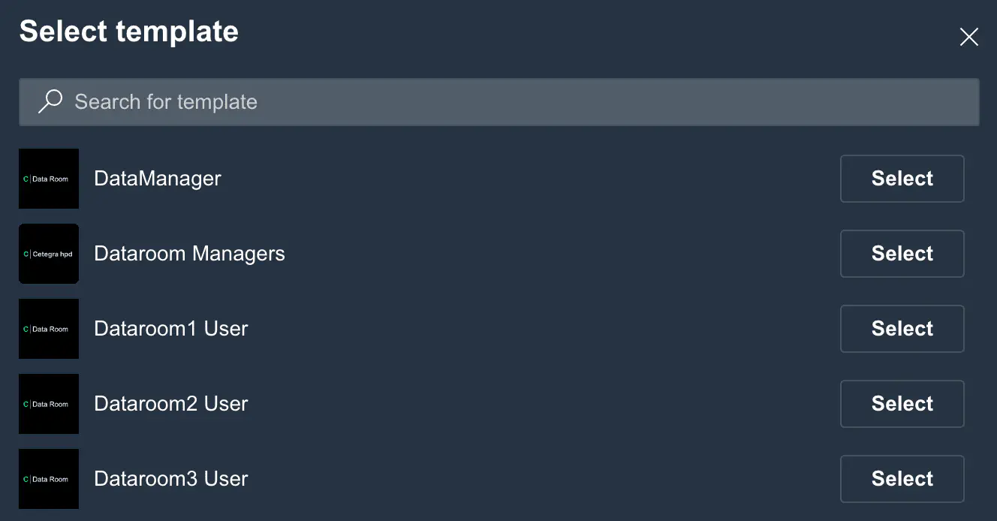
Task: Pick Select for Dataroom3 User template
Action: click(x=902, y=479)
